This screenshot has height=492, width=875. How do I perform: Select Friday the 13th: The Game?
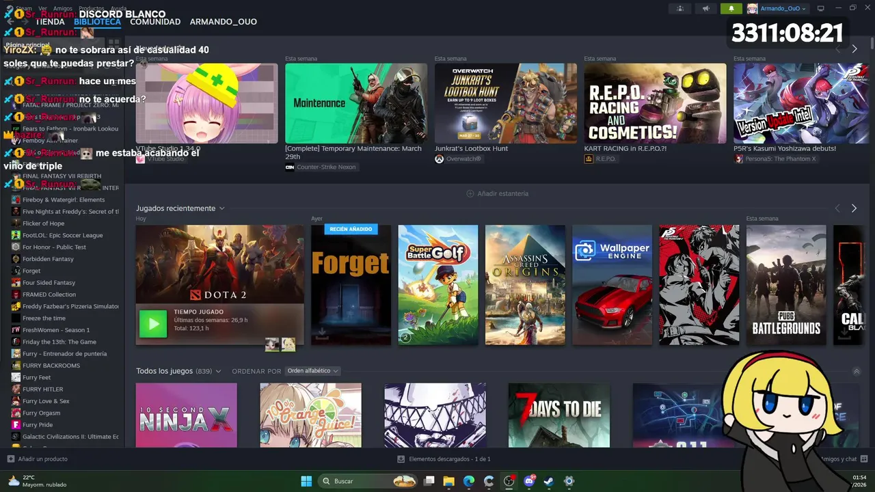(x=59, y=342)
